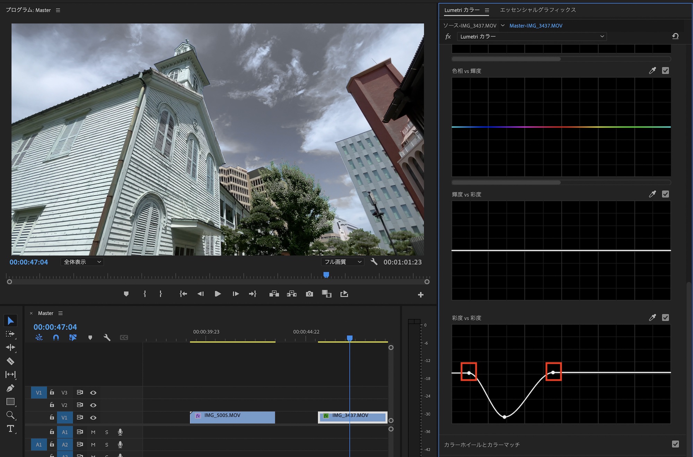
Task: Select the Razor tool
Action: (10, 361)
